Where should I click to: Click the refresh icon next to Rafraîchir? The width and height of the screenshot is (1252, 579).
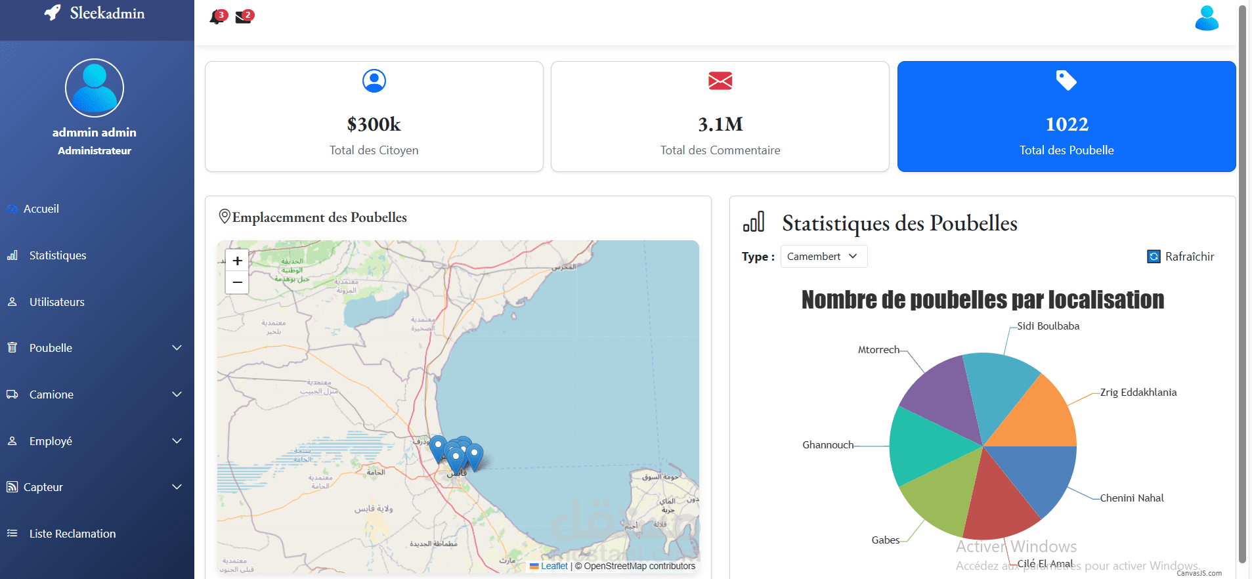(1154, 257)
